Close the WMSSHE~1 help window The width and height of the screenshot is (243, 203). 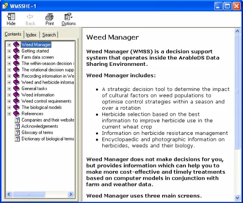[x=237, y=6]
